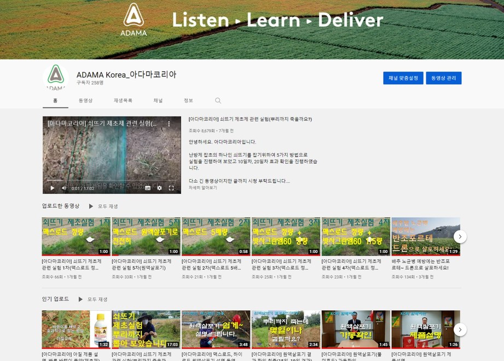The height and width of the screenshot is (361, 504).
Task: Open the 1:26 제품설명 thumbnail
Action: coord(426,329)
